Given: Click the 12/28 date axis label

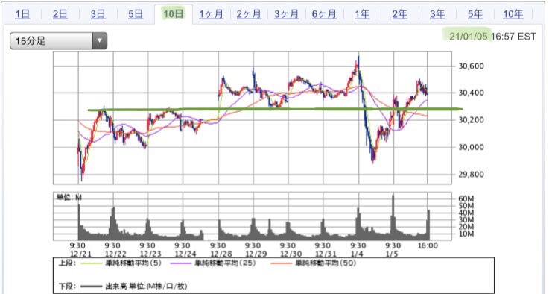Looking at the screenshot, I should [221, 254].
